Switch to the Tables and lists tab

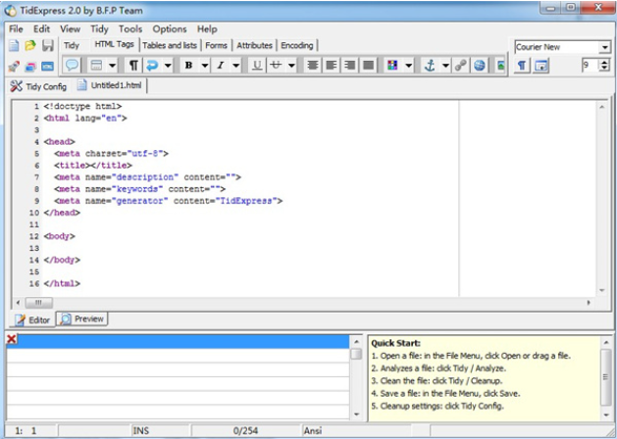click(169, 45)
